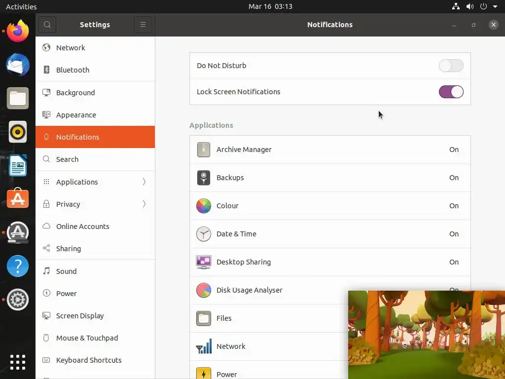The width and height of the screenshot is (505, 379).
Task: Select the Bluetooth icon in sidebar
Action: coord(46,70)
